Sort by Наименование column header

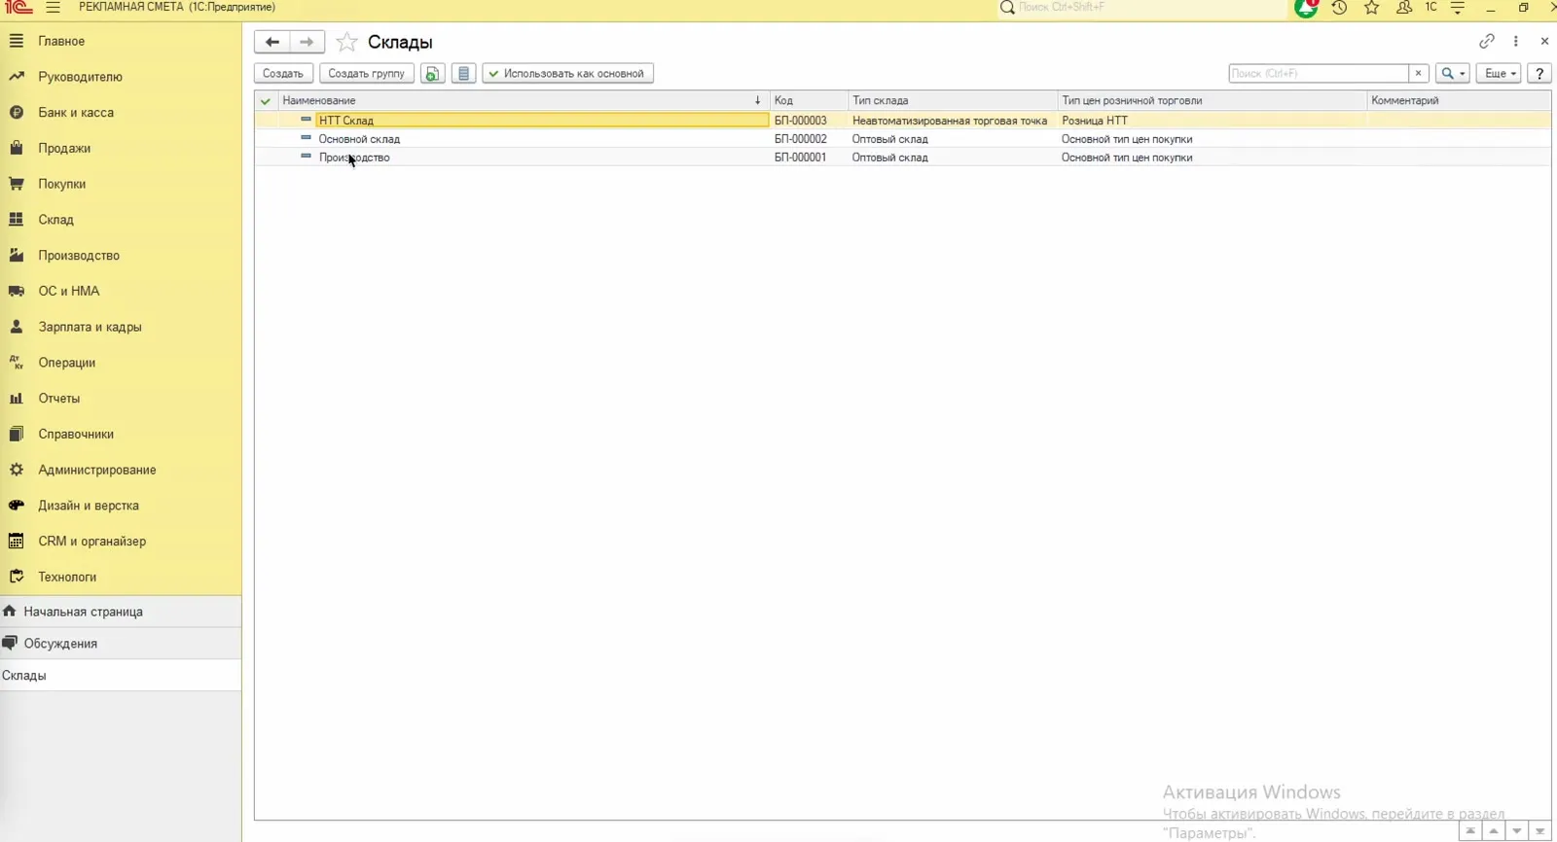pyautogui.click(x=523, y=100)
